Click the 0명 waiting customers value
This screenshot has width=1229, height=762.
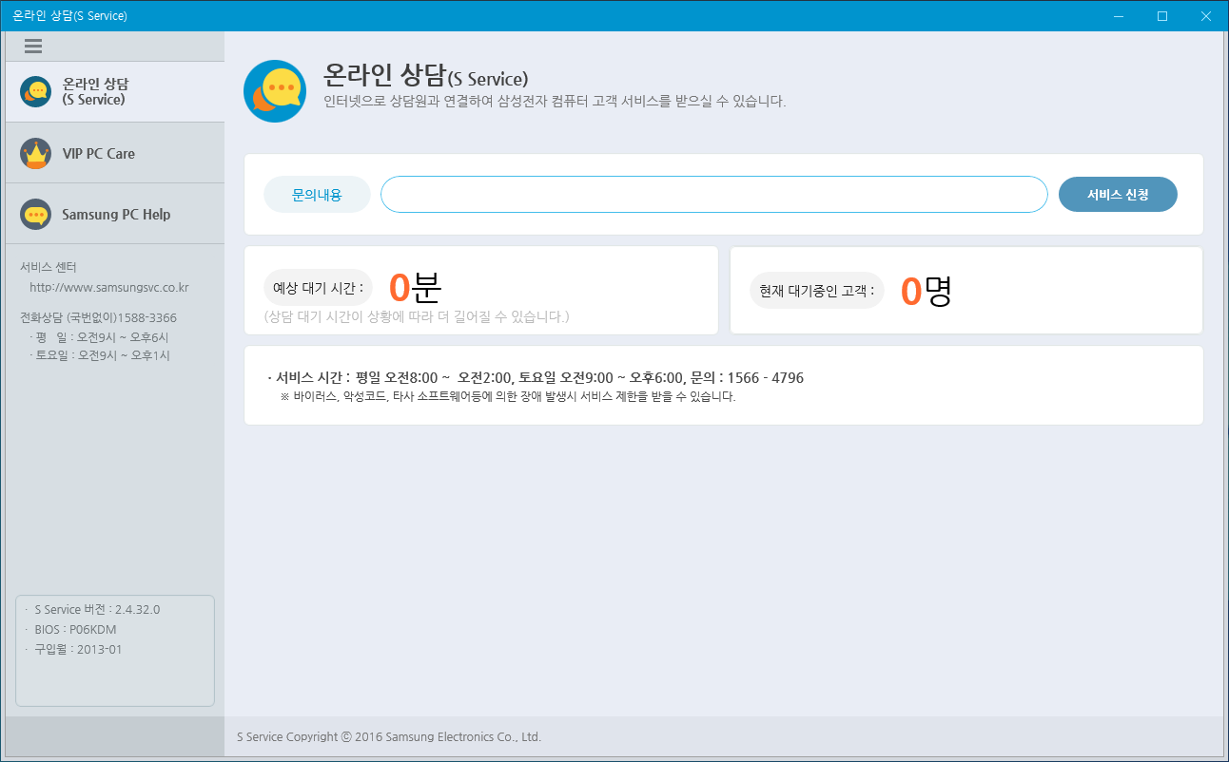pos(927,291)
